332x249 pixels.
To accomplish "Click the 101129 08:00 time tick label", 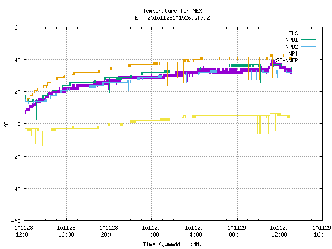I will click(x=237, y=231).
